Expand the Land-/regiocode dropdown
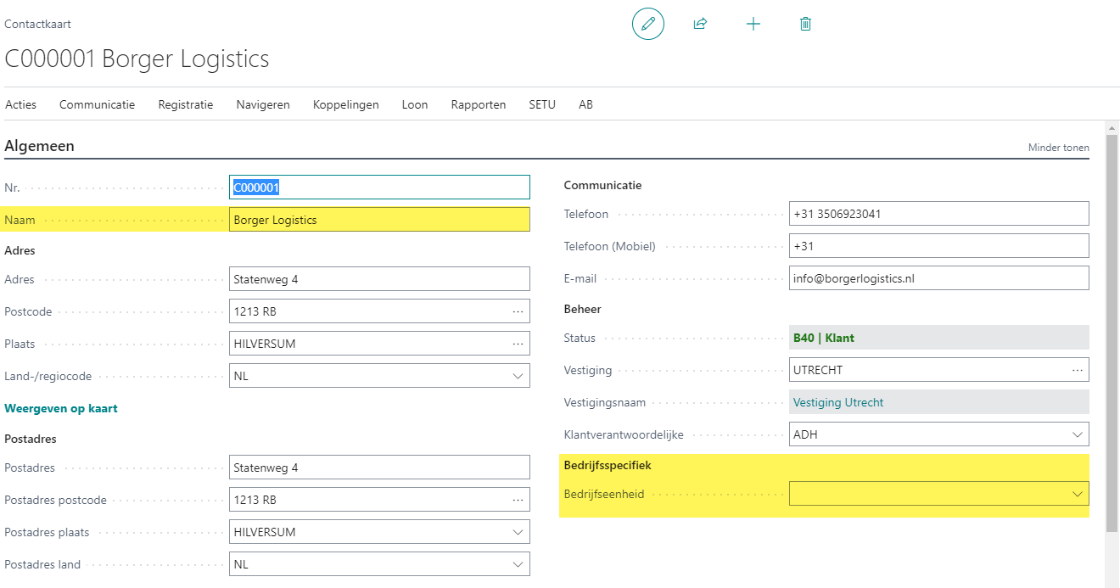Image resolution: width=1120 pixels, height=588 pixels. pos(518,376)
